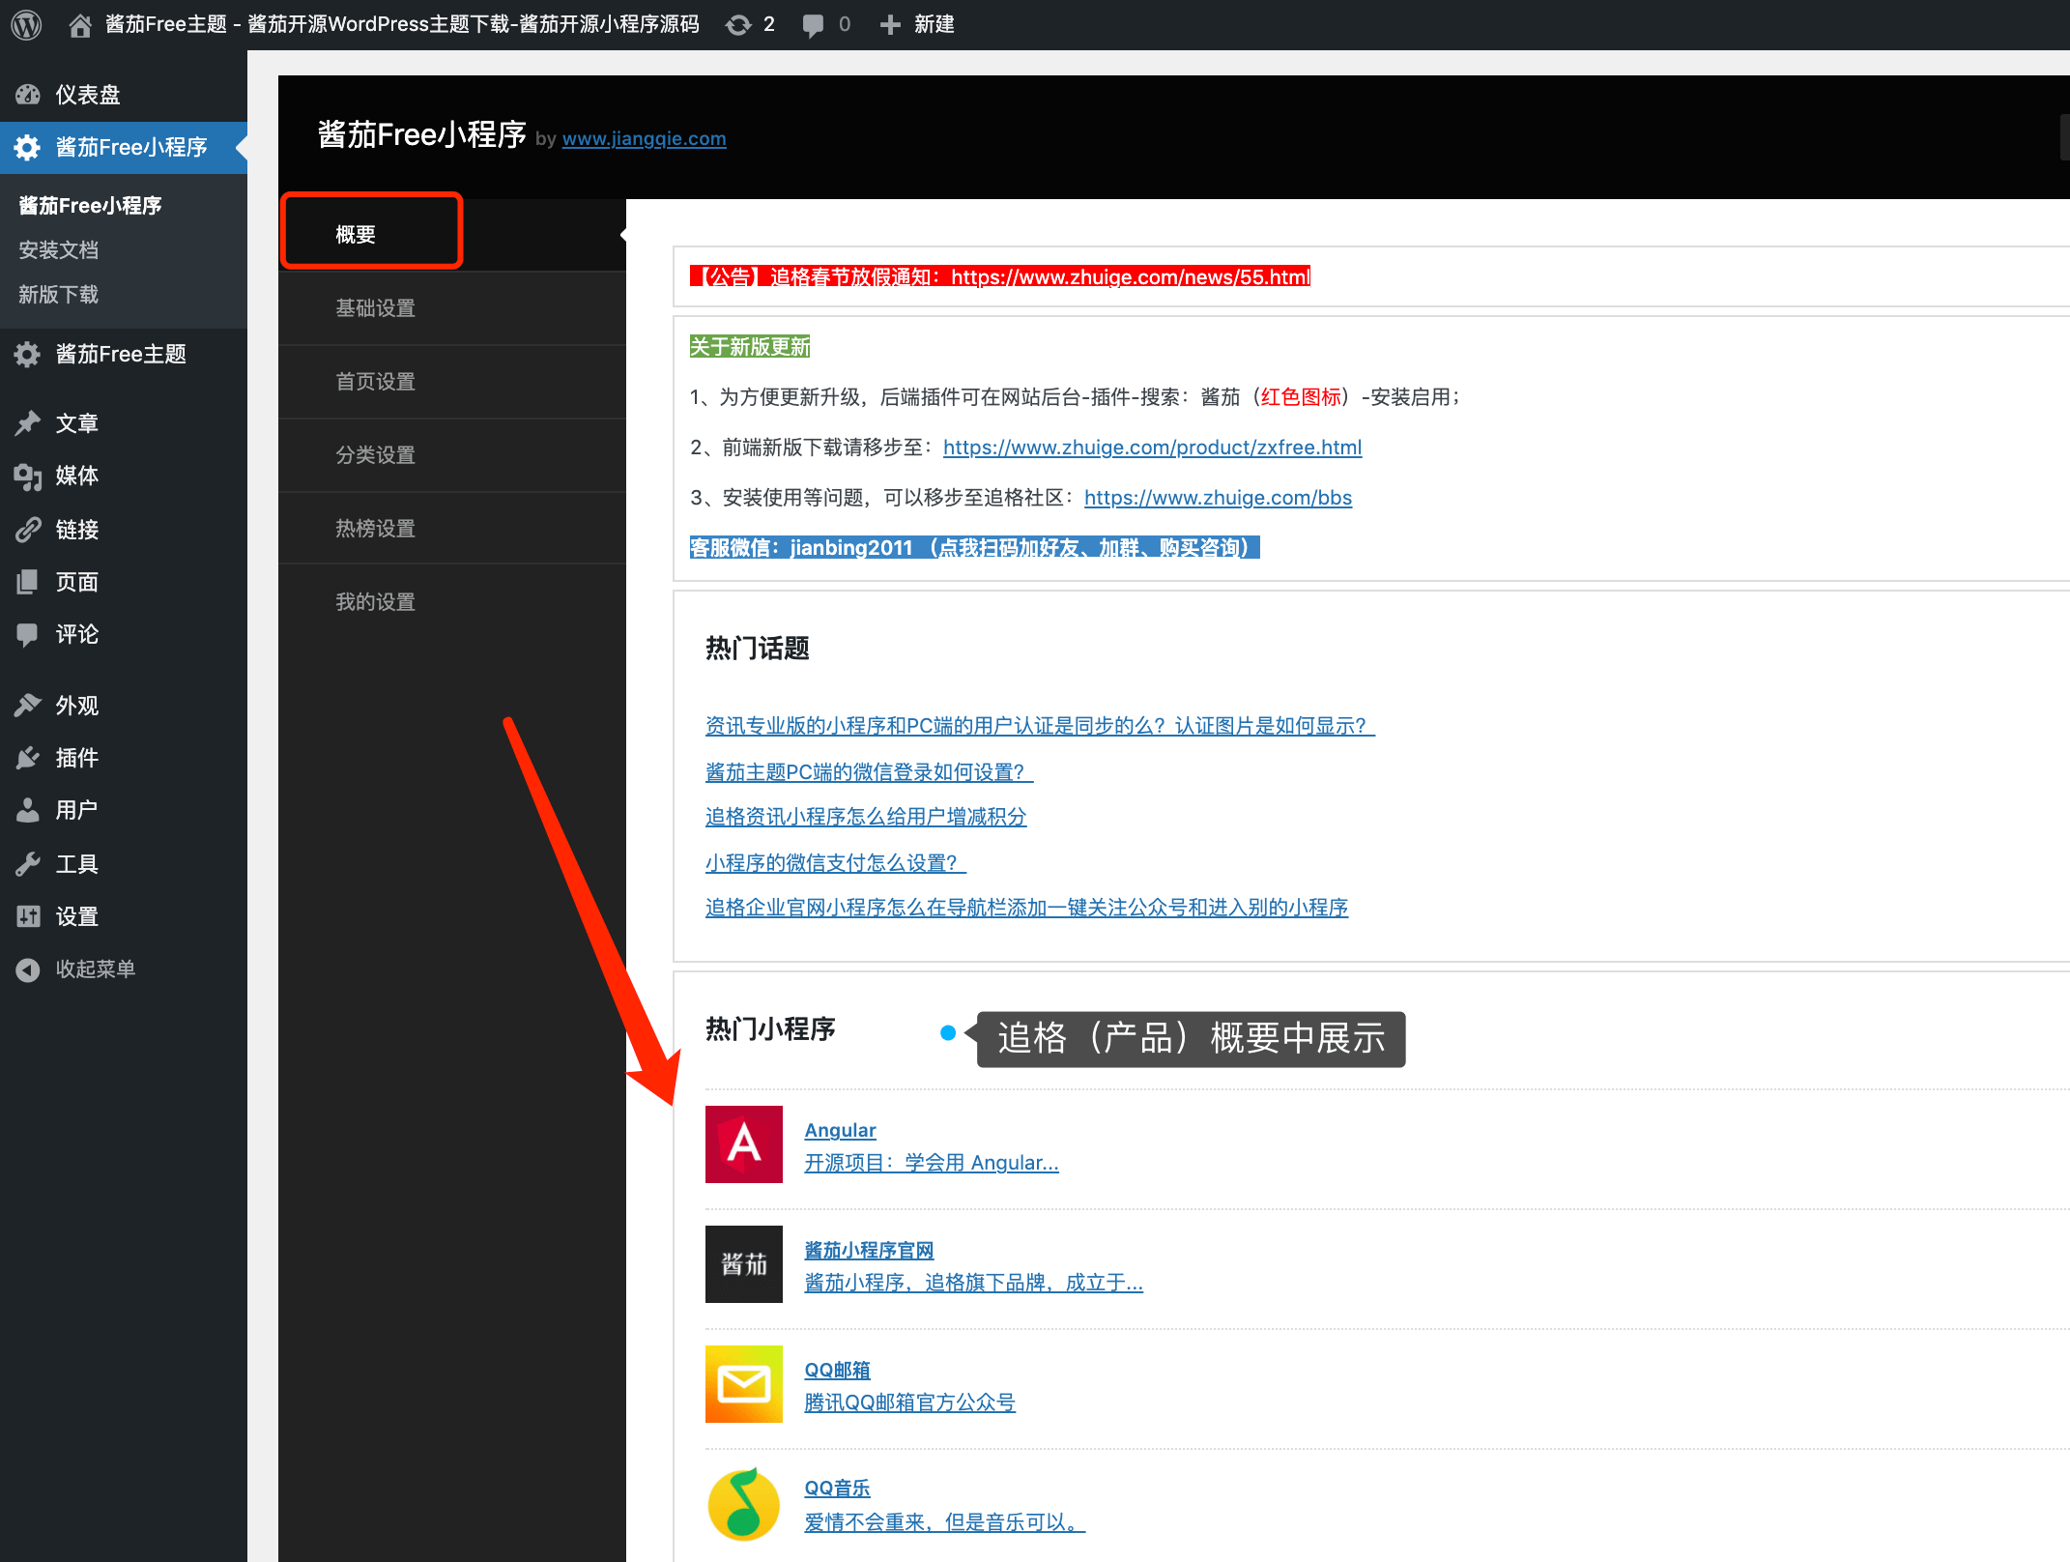The image size is (2070, 1562).
Task: Open 酱茄Free小程序 submenu item
Action: 91,206
